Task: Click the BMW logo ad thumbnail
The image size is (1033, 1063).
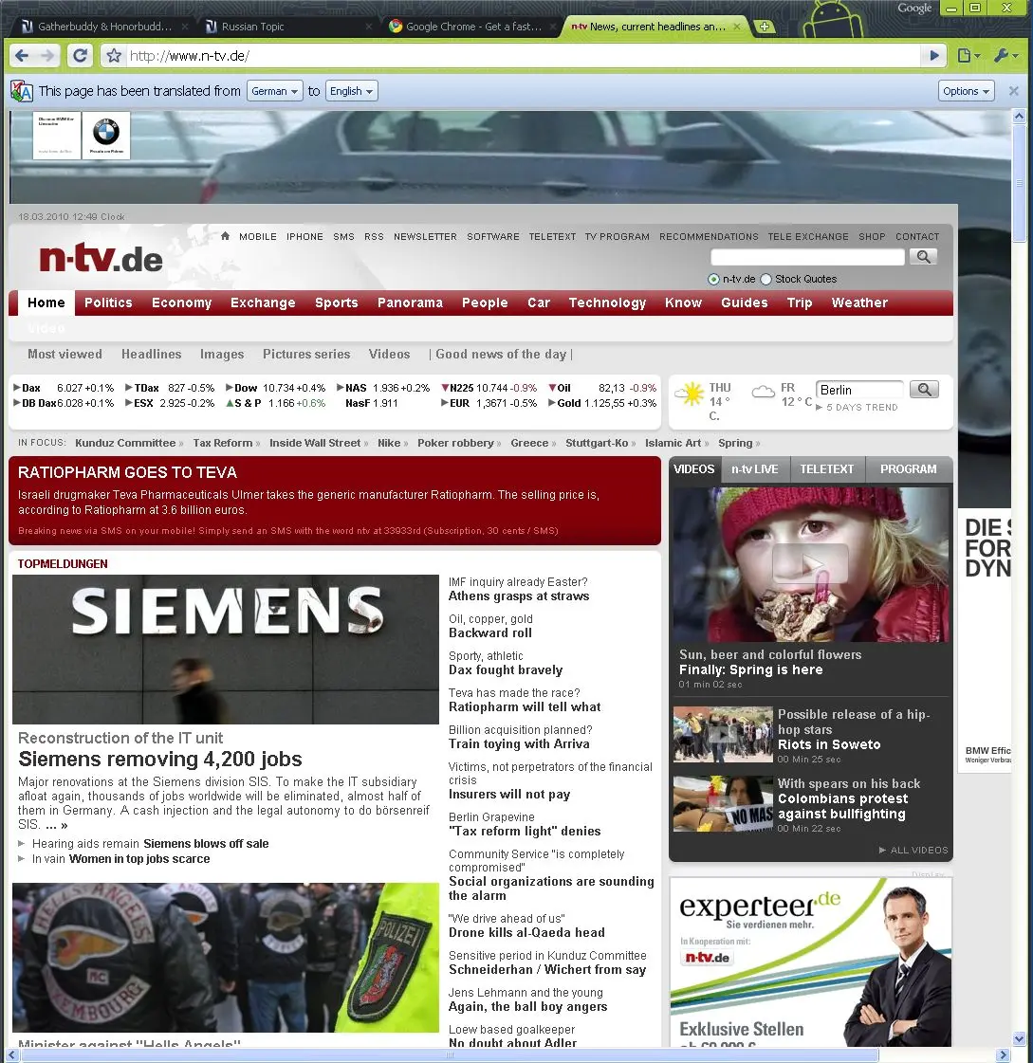Action: click(106, 135)
